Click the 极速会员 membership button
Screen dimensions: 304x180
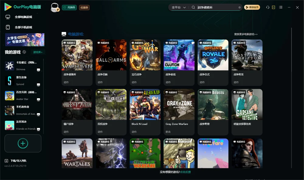252,7
